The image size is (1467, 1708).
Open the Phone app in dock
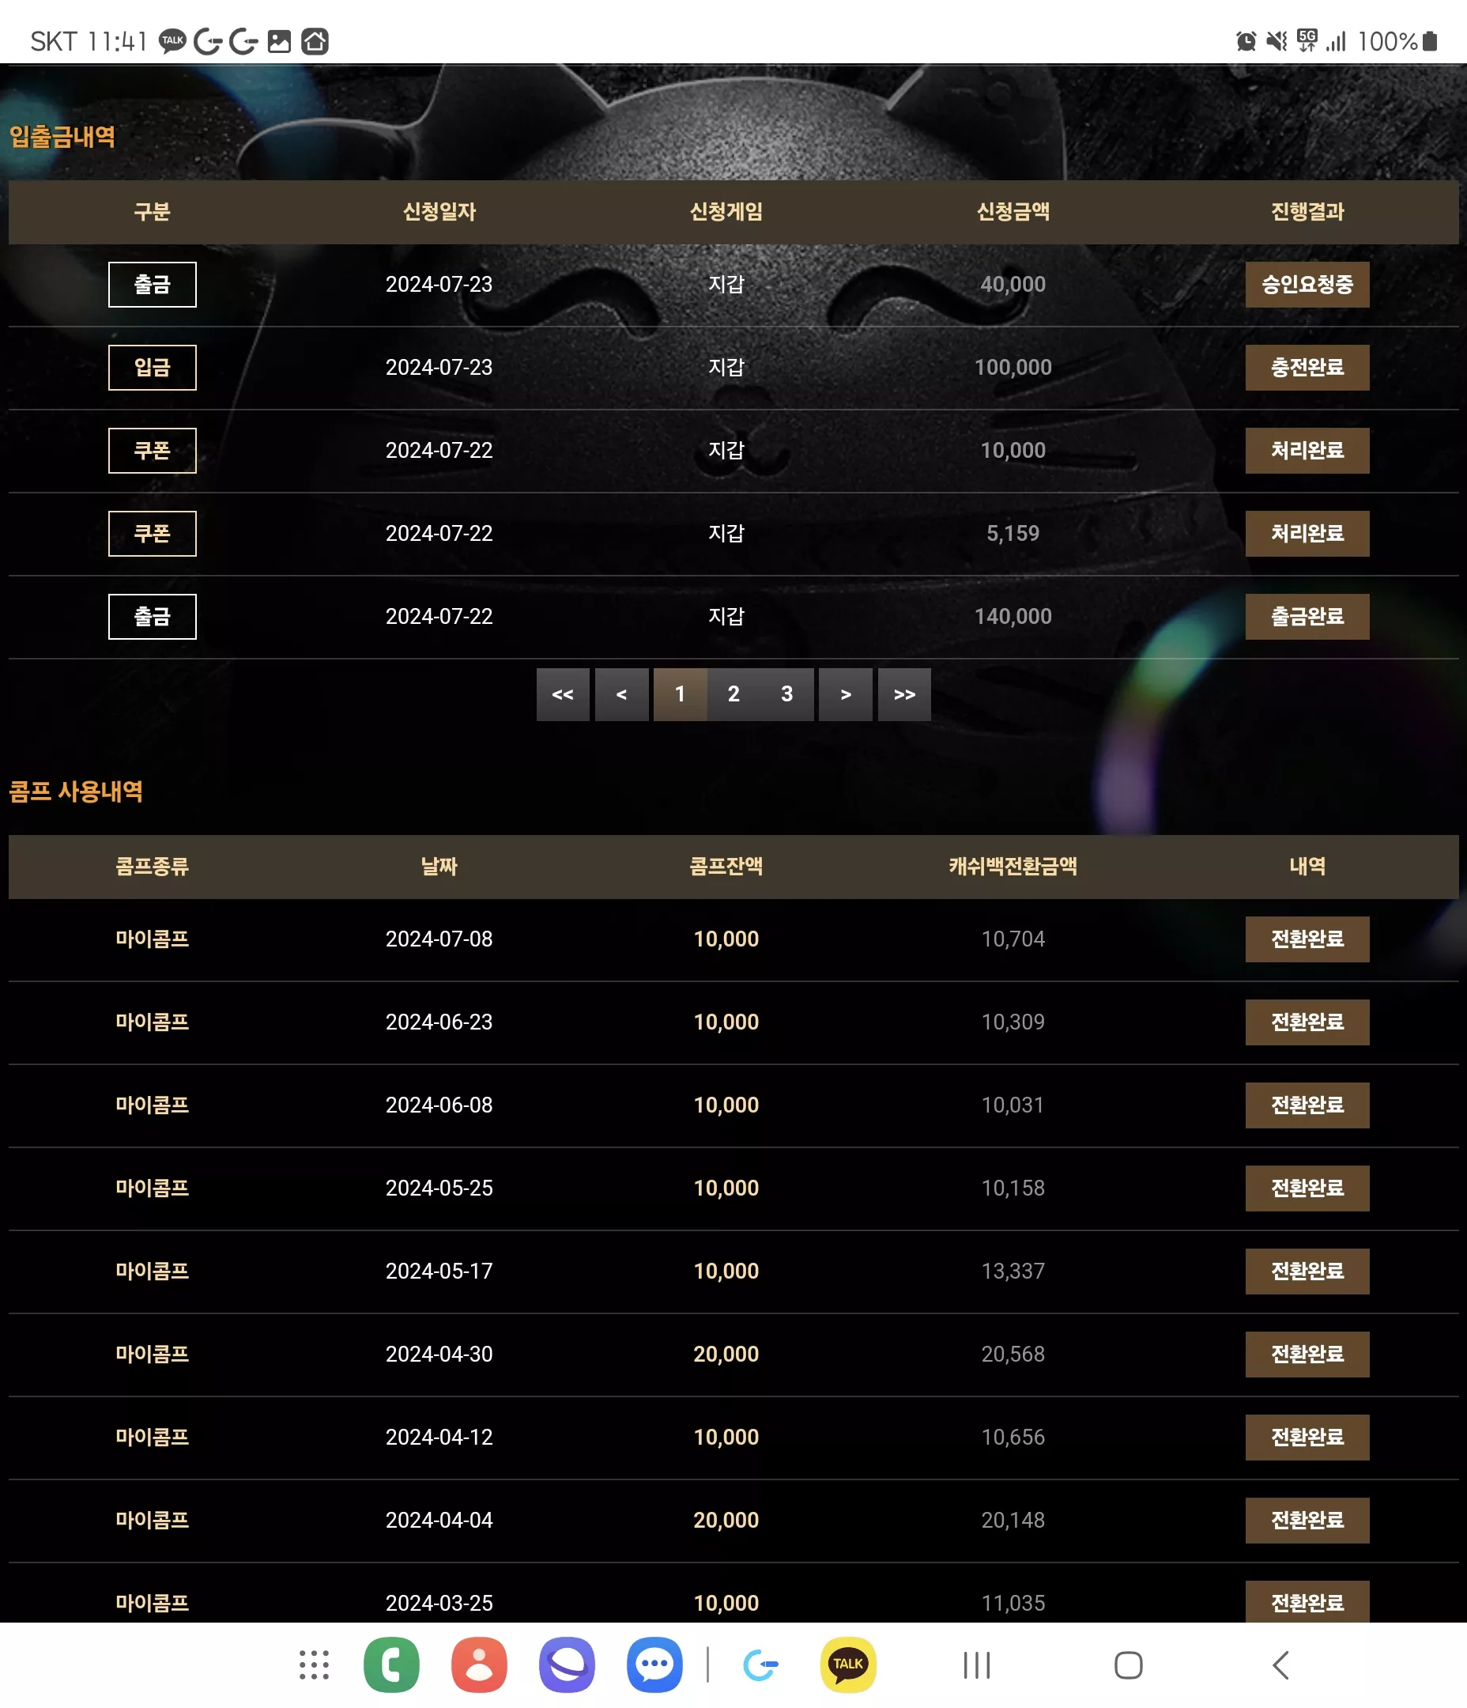click(x=390, y=1665)
